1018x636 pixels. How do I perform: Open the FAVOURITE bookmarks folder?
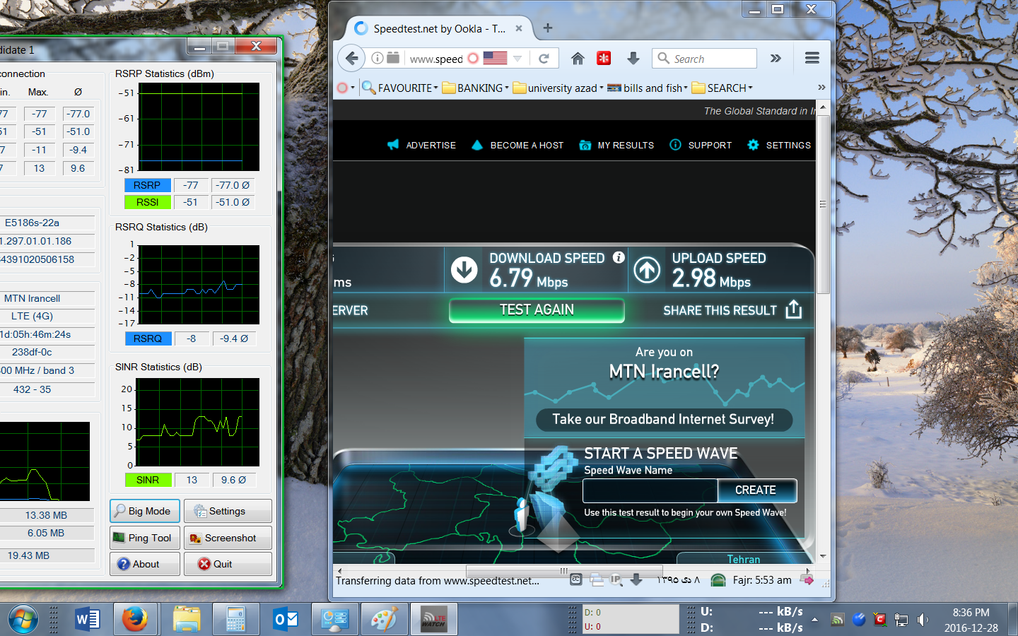tap(400, 88)
